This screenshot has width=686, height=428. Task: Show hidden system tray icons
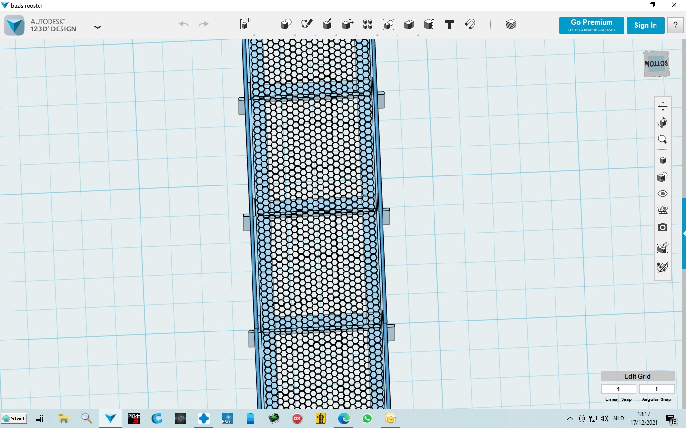pyautogui.click(x=570, y=418)
